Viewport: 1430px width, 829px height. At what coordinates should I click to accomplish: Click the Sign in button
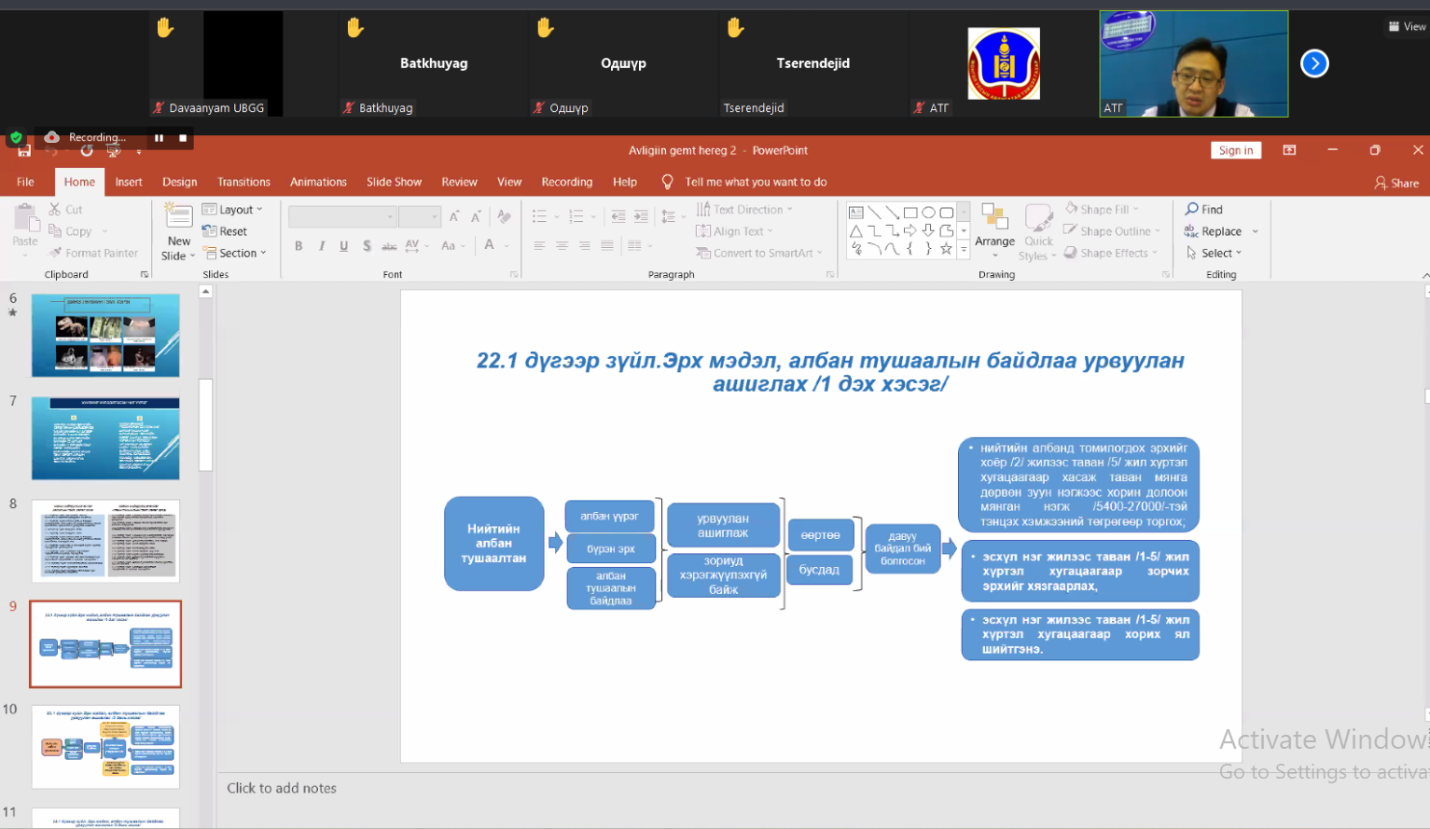(1236, 150)
